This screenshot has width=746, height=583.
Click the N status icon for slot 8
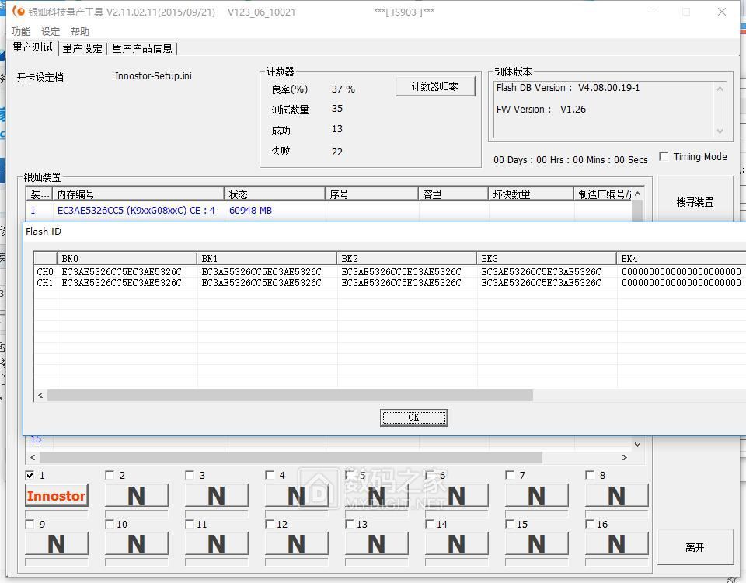click(616, 495)
